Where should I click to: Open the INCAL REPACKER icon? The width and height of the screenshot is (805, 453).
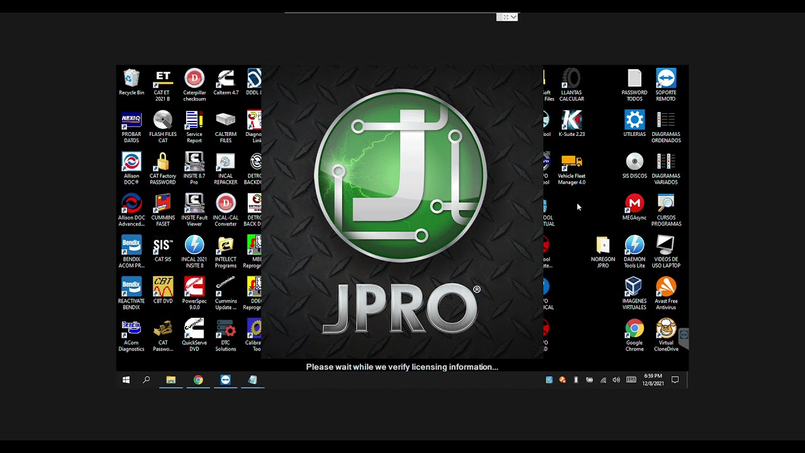tap(226, 169)
